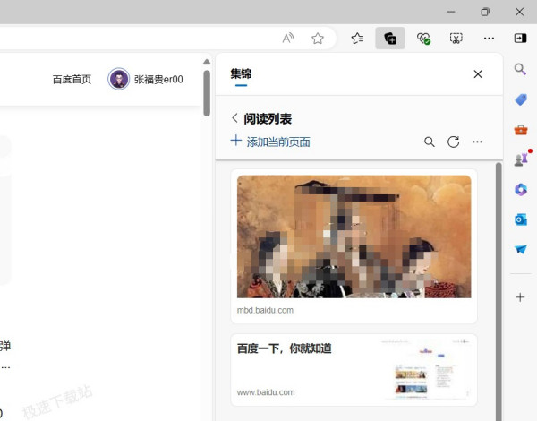Image resolution: width=537 pixels, height=421 pixels.
Task: Close the 集锦 collections panel
Action: (478, 74)
